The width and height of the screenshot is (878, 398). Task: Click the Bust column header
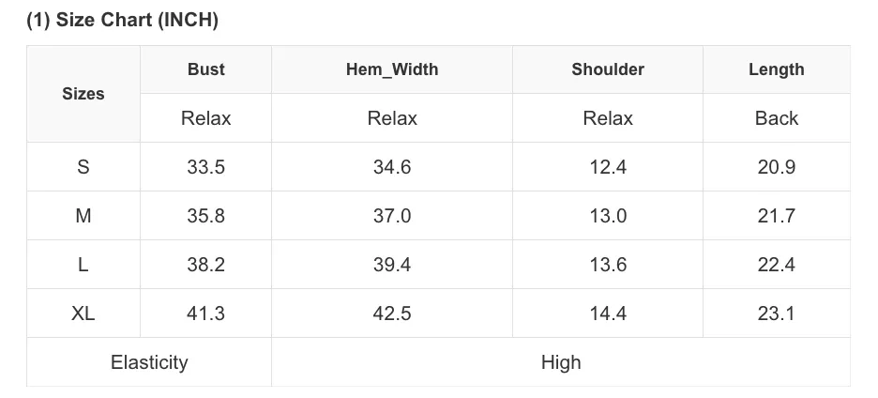click(206, 69)
